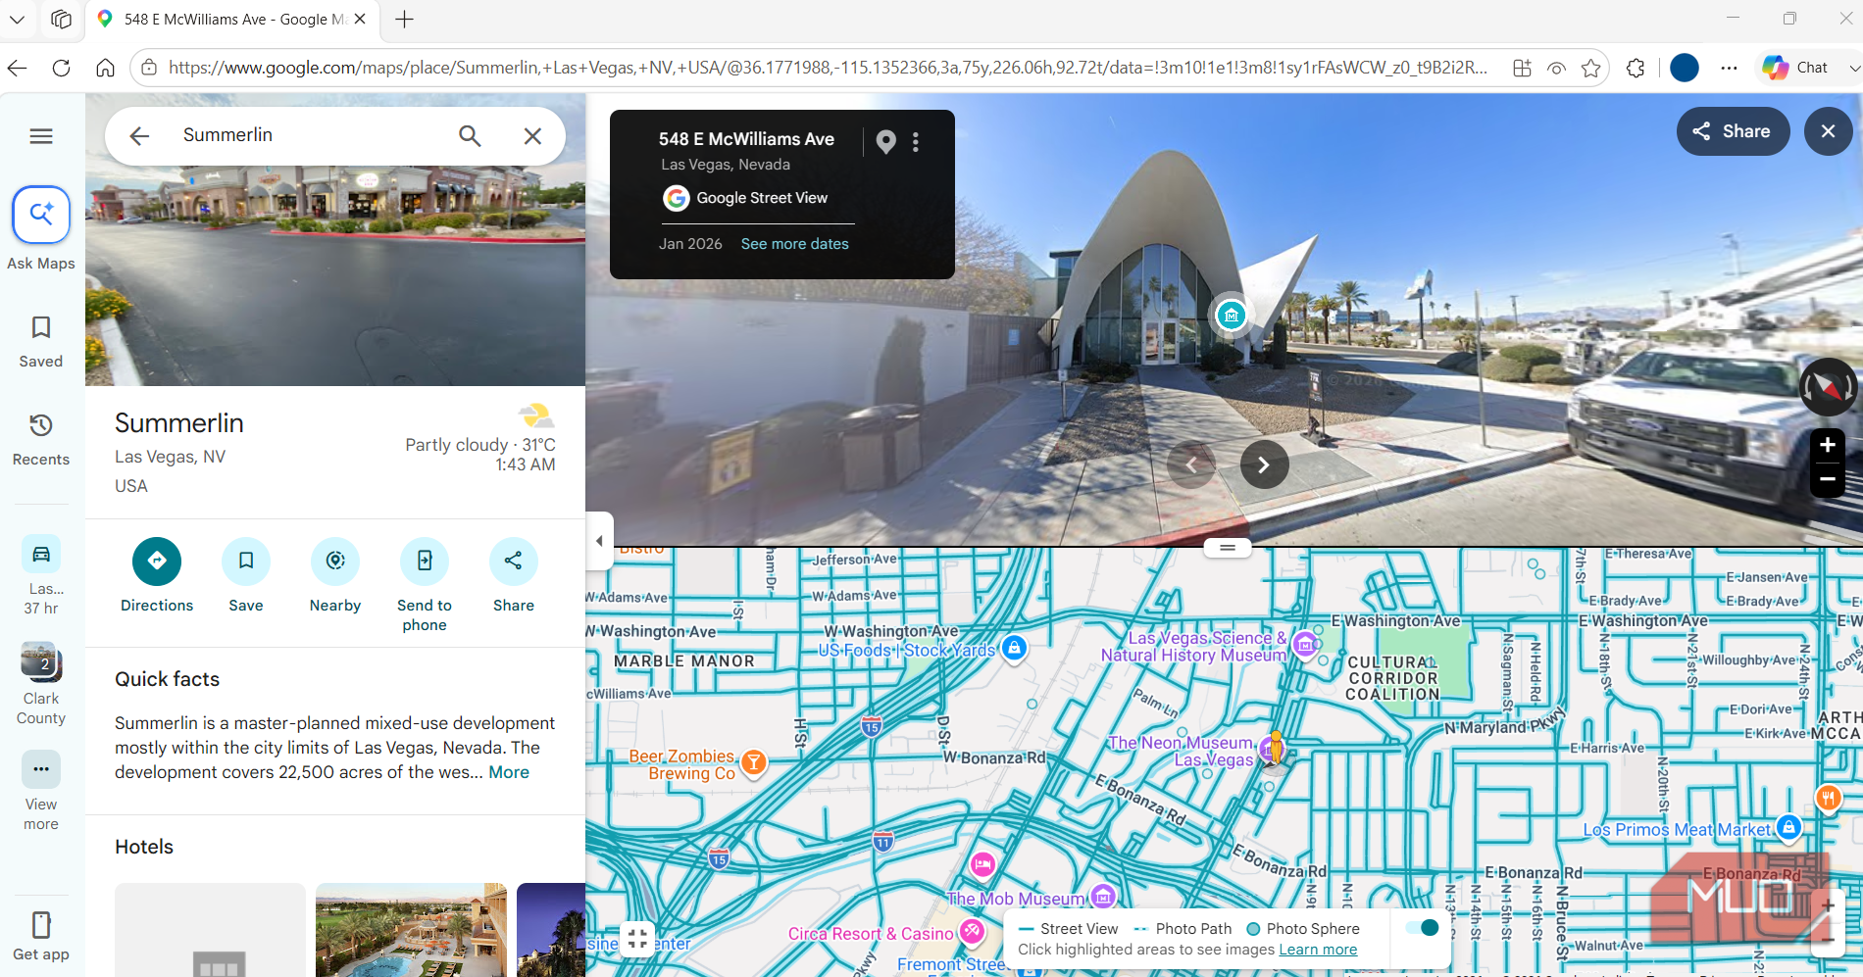Screen dimensions: 1863x977
Task: Share this Street View image
Action: [x=1733, y=131]
